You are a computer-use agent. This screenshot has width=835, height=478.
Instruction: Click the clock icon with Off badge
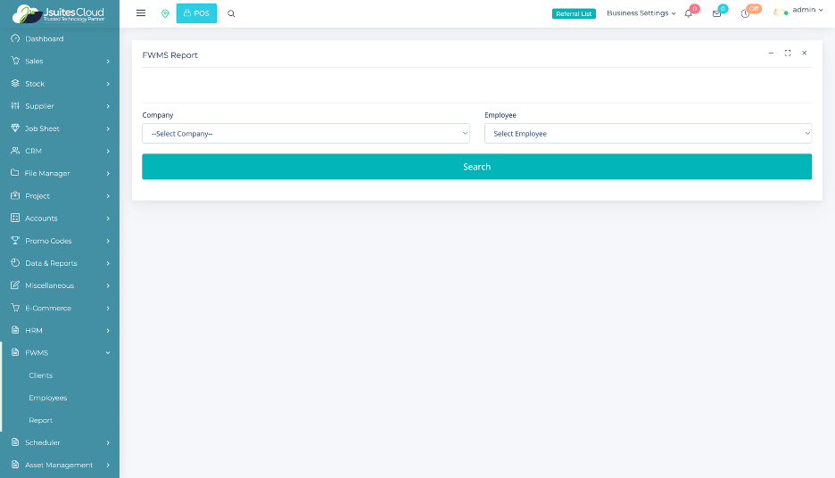click(x=746, y=13)
